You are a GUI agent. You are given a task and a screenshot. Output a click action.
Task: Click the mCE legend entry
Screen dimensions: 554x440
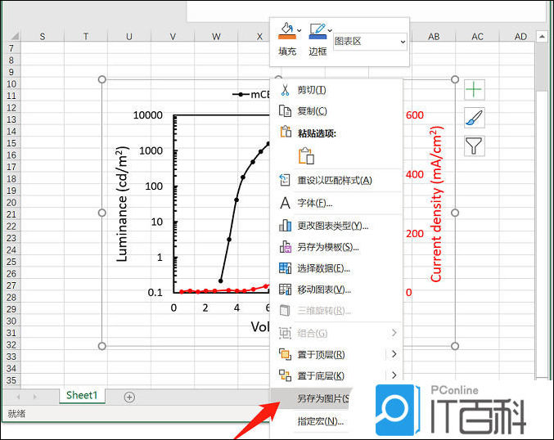[251, 94]
